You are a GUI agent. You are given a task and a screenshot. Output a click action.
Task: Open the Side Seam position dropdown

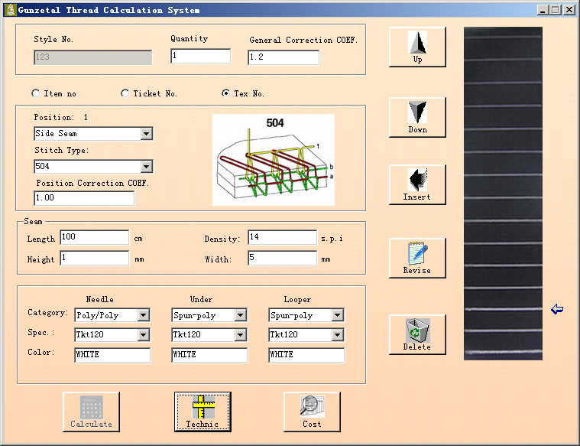pos(147,134)
